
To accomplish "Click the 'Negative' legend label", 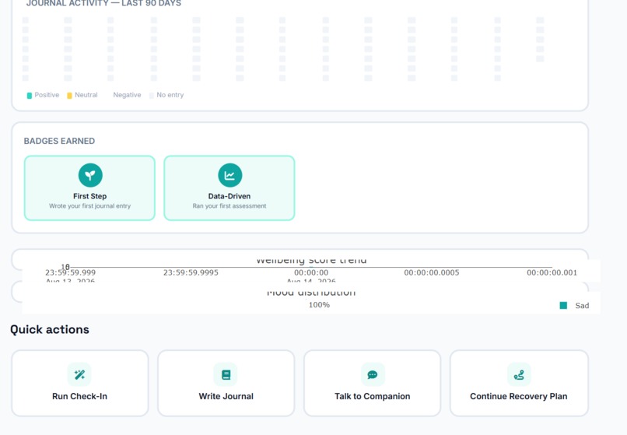I will tap(127, 95).
